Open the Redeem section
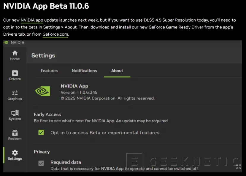 click(15, 135)
